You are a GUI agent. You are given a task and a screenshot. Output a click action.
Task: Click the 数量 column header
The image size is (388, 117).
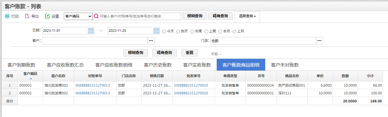tap(345, 76)
